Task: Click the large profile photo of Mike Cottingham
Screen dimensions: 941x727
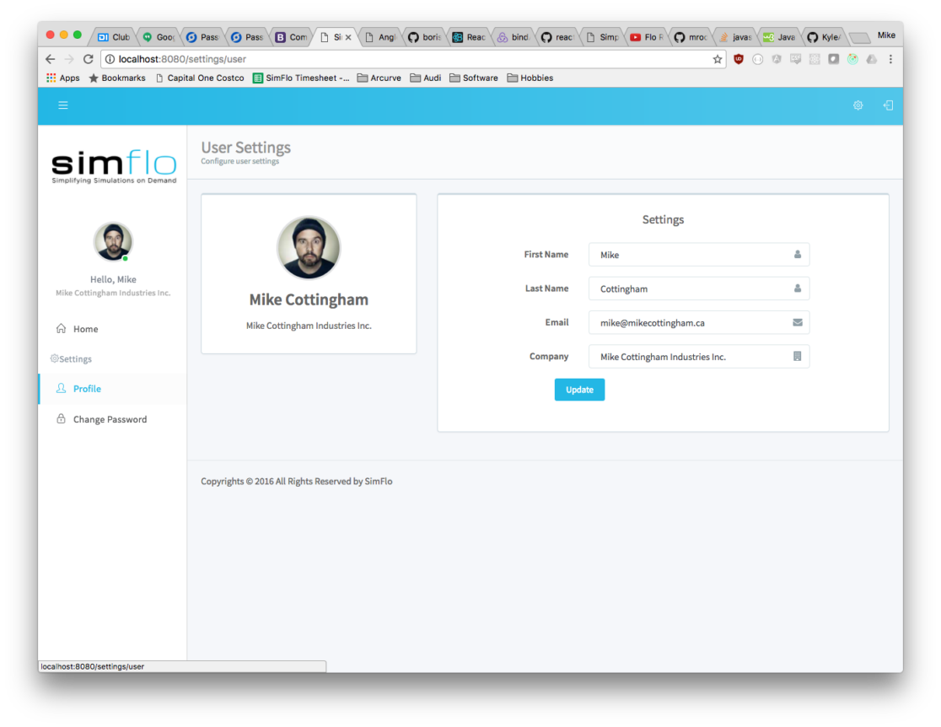Action: [x=309, y=248]
